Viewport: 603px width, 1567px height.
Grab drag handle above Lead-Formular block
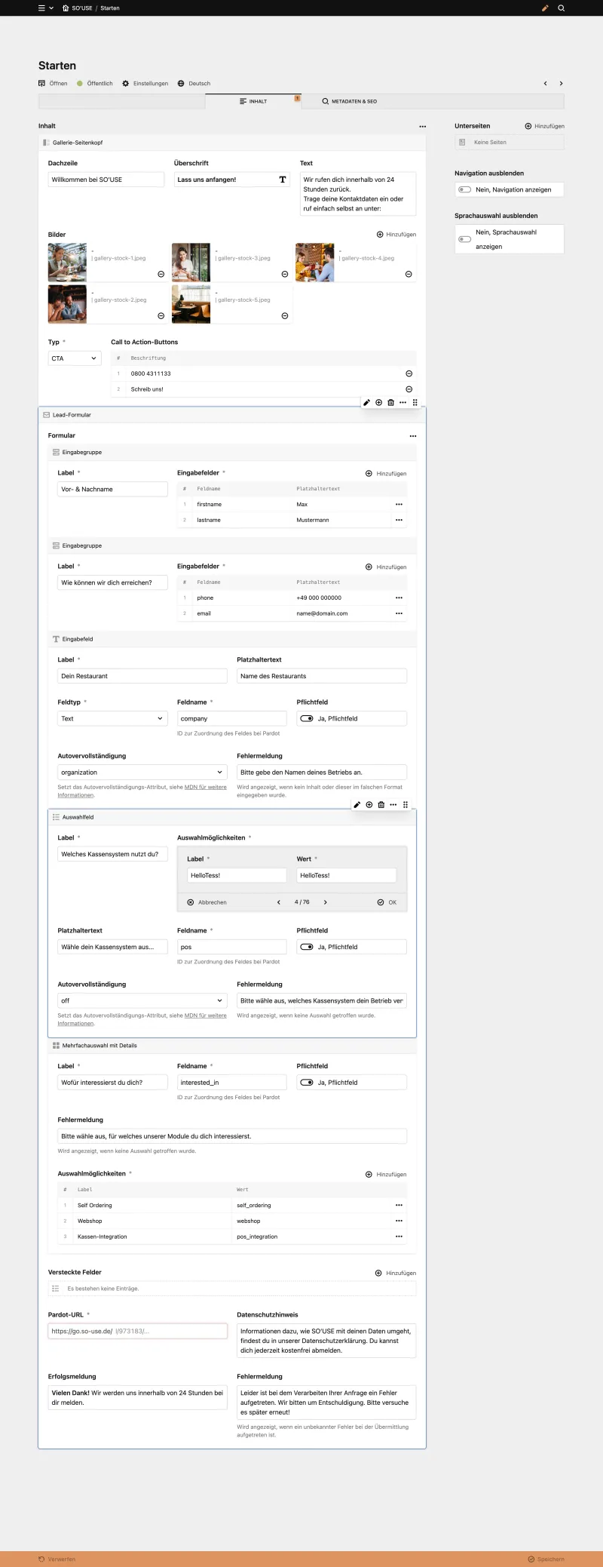[415, 403]
